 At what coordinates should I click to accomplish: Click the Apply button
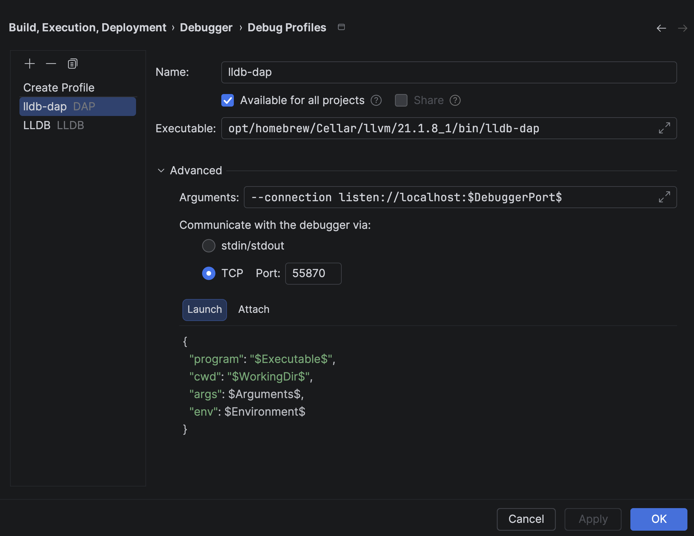[593, 519]
